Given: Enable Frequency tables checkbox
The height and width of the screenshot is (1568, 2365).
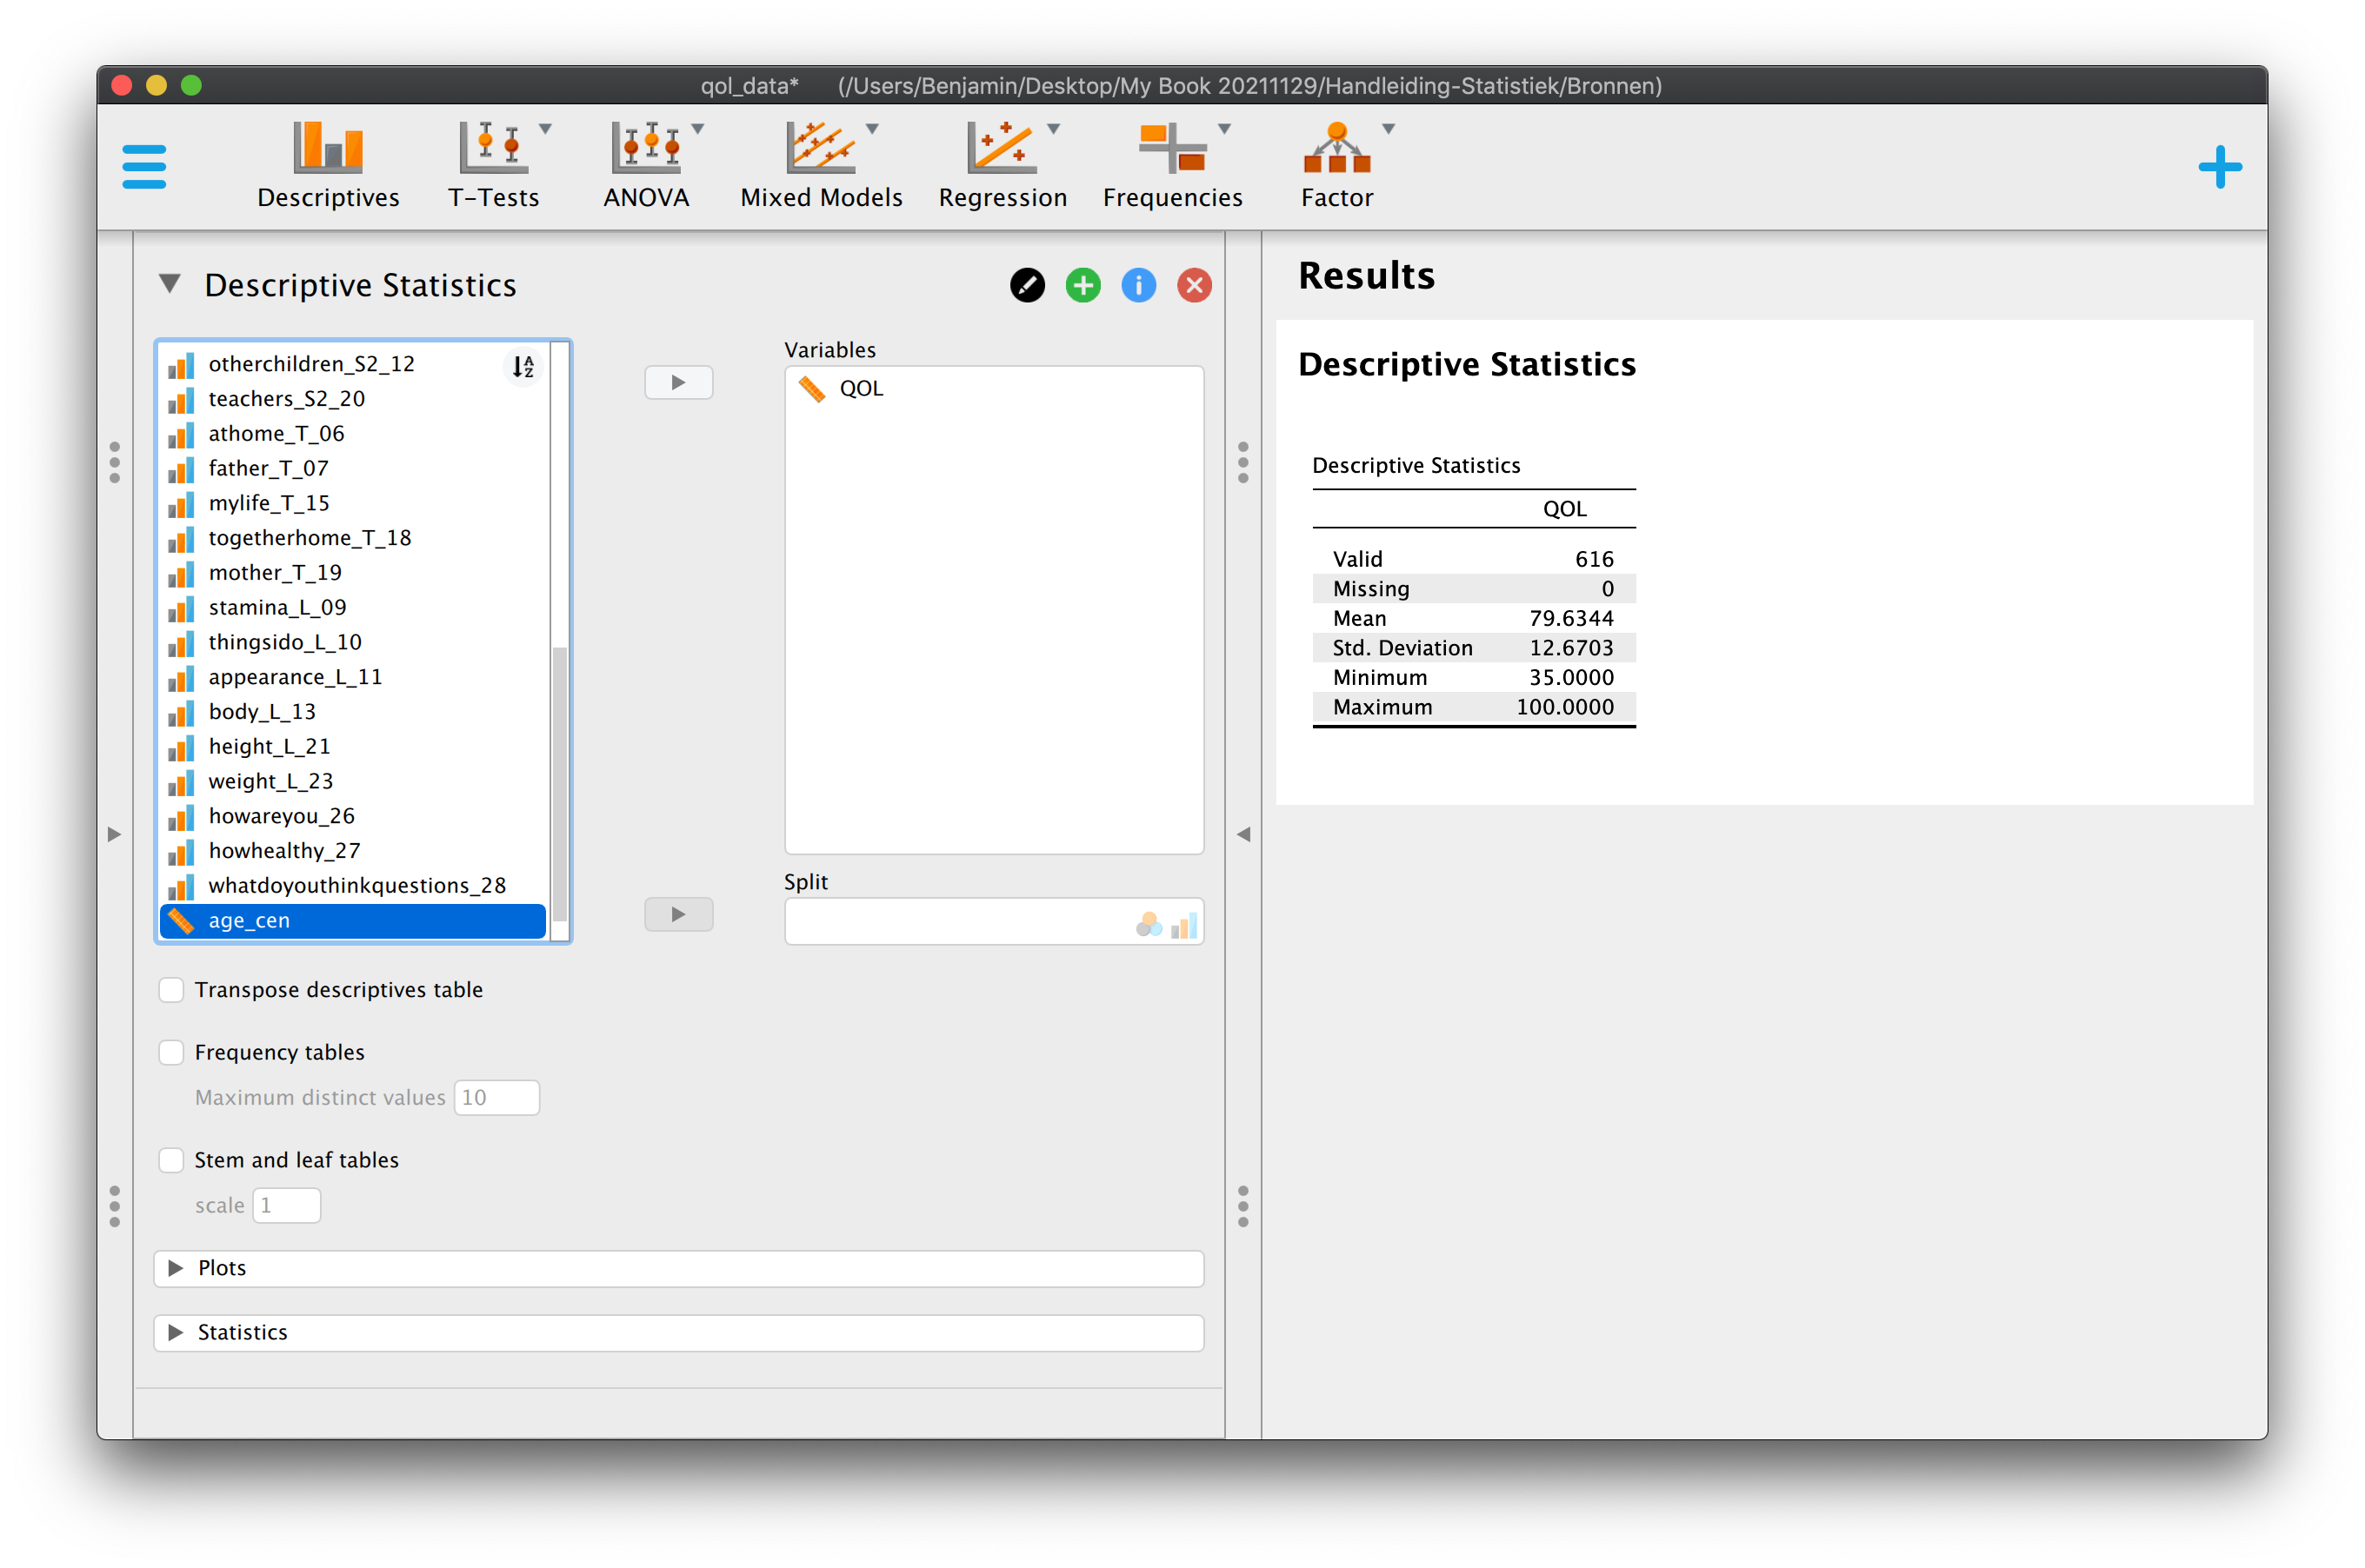Looking at the screenshot, I should [171, 1052].
